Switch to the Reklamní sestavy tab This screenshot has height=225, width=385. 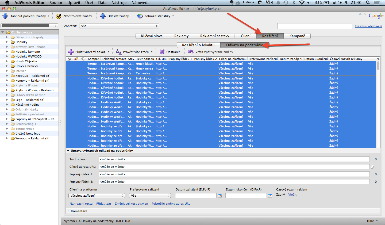(x=215, y=36)
